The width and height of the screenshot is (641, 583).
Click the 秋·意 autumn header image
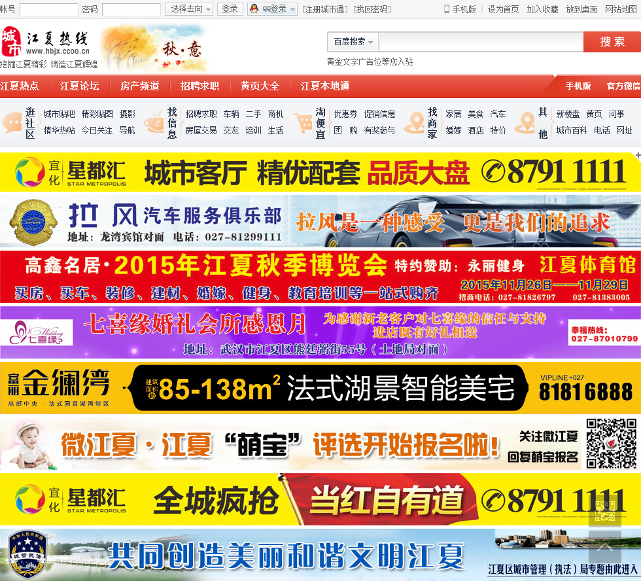click(154, 48)
